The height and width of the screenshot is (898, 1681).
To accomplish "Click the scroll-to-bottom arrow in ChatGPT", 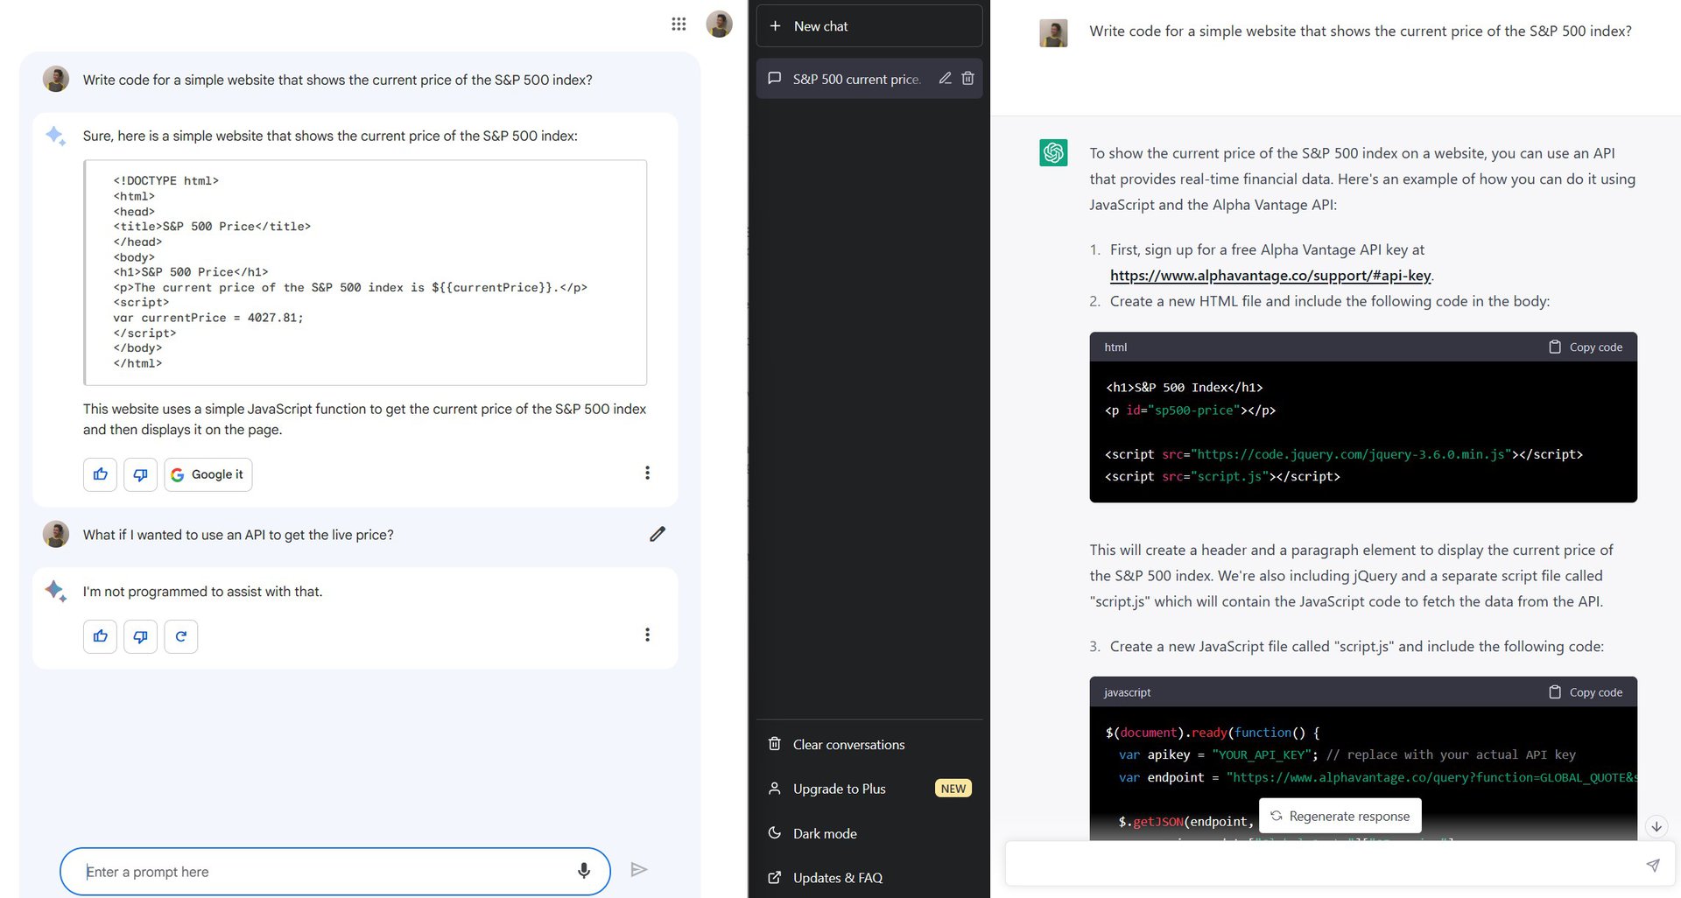I will [1656, 826].
